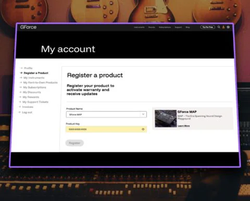Click the GForce MAP product title

tap(187, 112)
